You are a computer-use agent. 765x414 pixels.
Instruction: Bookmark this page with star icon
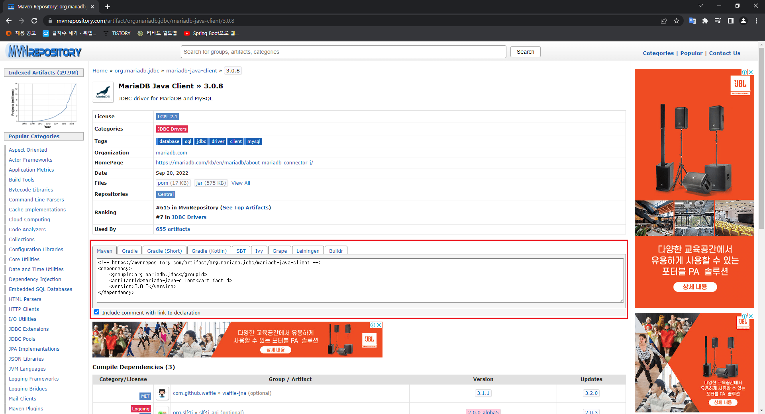(x=677, y=21)
